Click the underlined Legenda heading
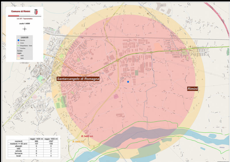This screenshot has height=162, width=230. (x=24, y=37)
